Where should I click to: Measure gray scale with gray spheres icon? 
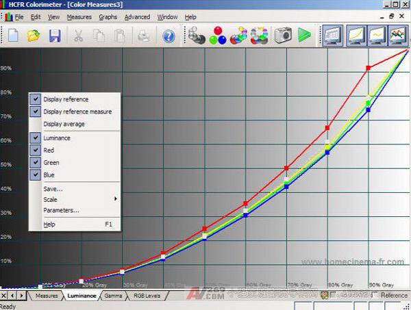tap(197, 35)
